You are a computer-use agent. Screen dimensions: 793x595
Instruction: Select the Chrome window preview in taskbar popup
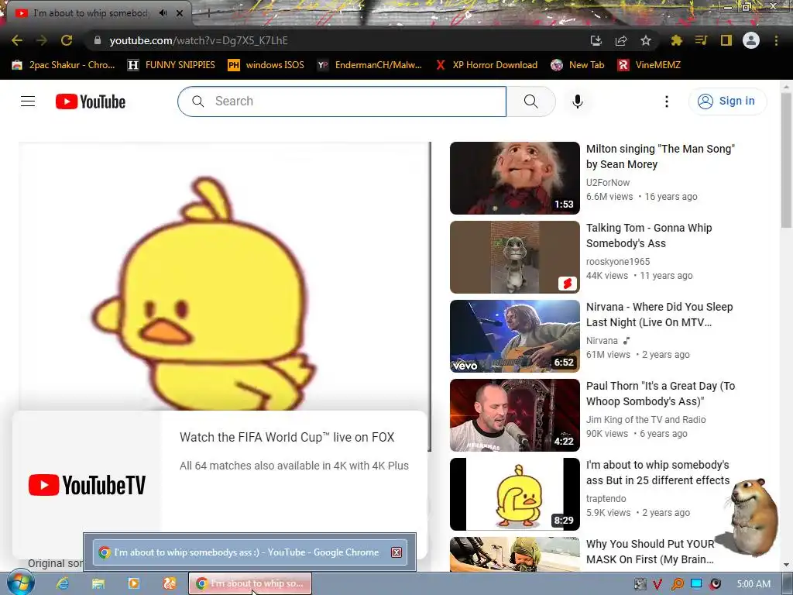click(x=250, y=552)
